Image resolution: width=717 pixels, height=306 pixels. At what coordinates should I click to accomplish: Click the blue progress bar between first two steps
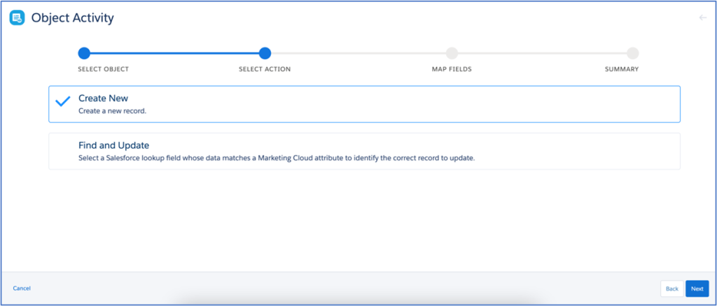(174, 53)
